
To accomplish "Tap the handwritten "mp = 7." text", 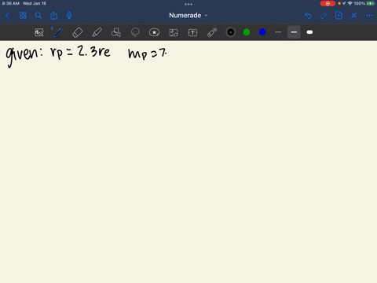I will point(147,54).
